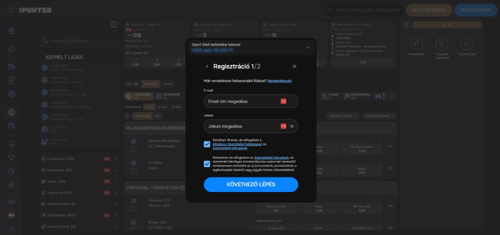Viewport: 500px width, 235px height.
Task: Click the REGISZTRÁCIÓ button in header
Action: [x=475, y=9]
